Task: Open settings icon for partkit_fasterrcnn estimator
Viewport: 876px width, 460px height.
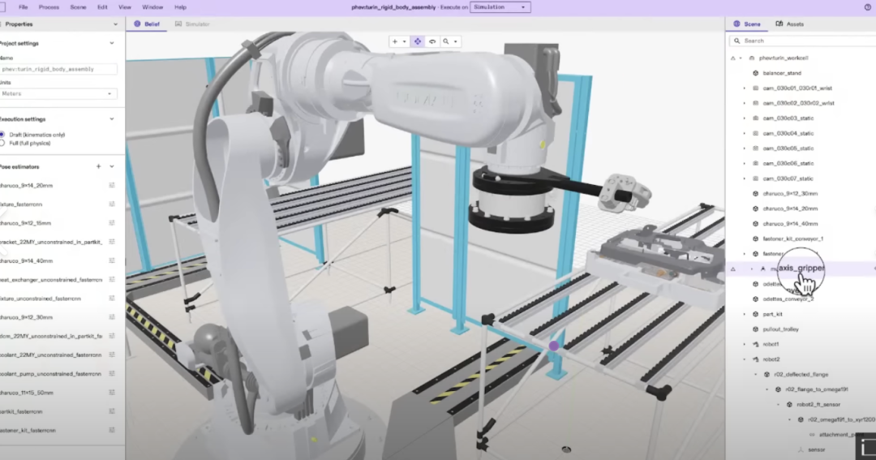Action: pos(112,411)
